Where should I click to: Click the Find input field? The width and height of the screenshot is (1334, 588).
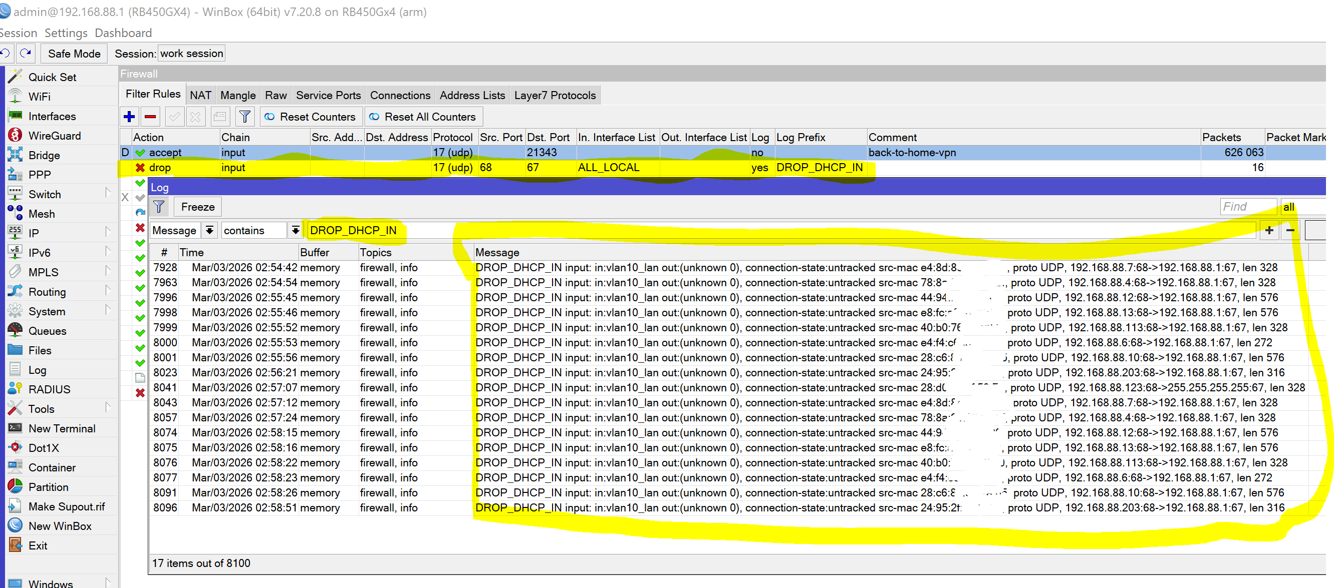pos(1247,207)
